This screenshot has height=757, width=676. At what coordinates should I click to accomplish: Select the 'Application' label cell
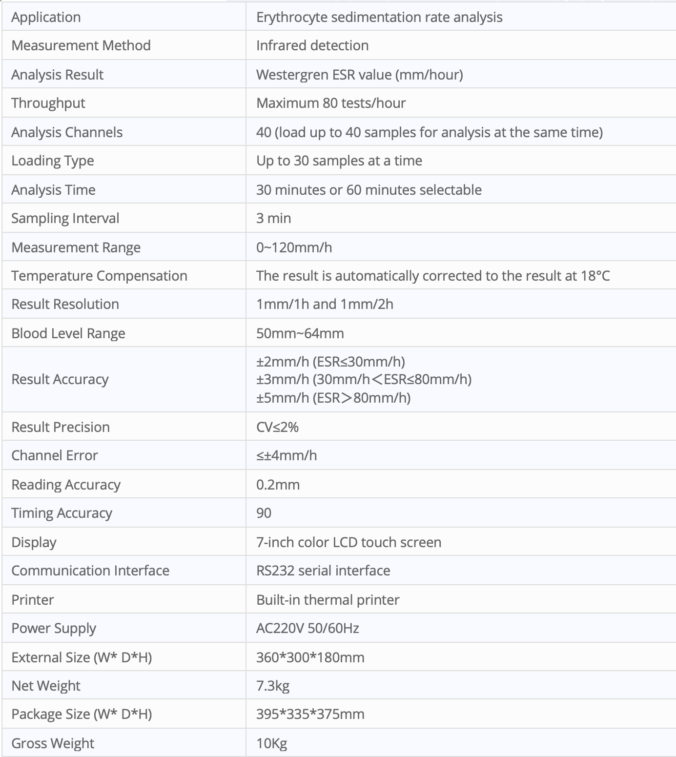124,17
